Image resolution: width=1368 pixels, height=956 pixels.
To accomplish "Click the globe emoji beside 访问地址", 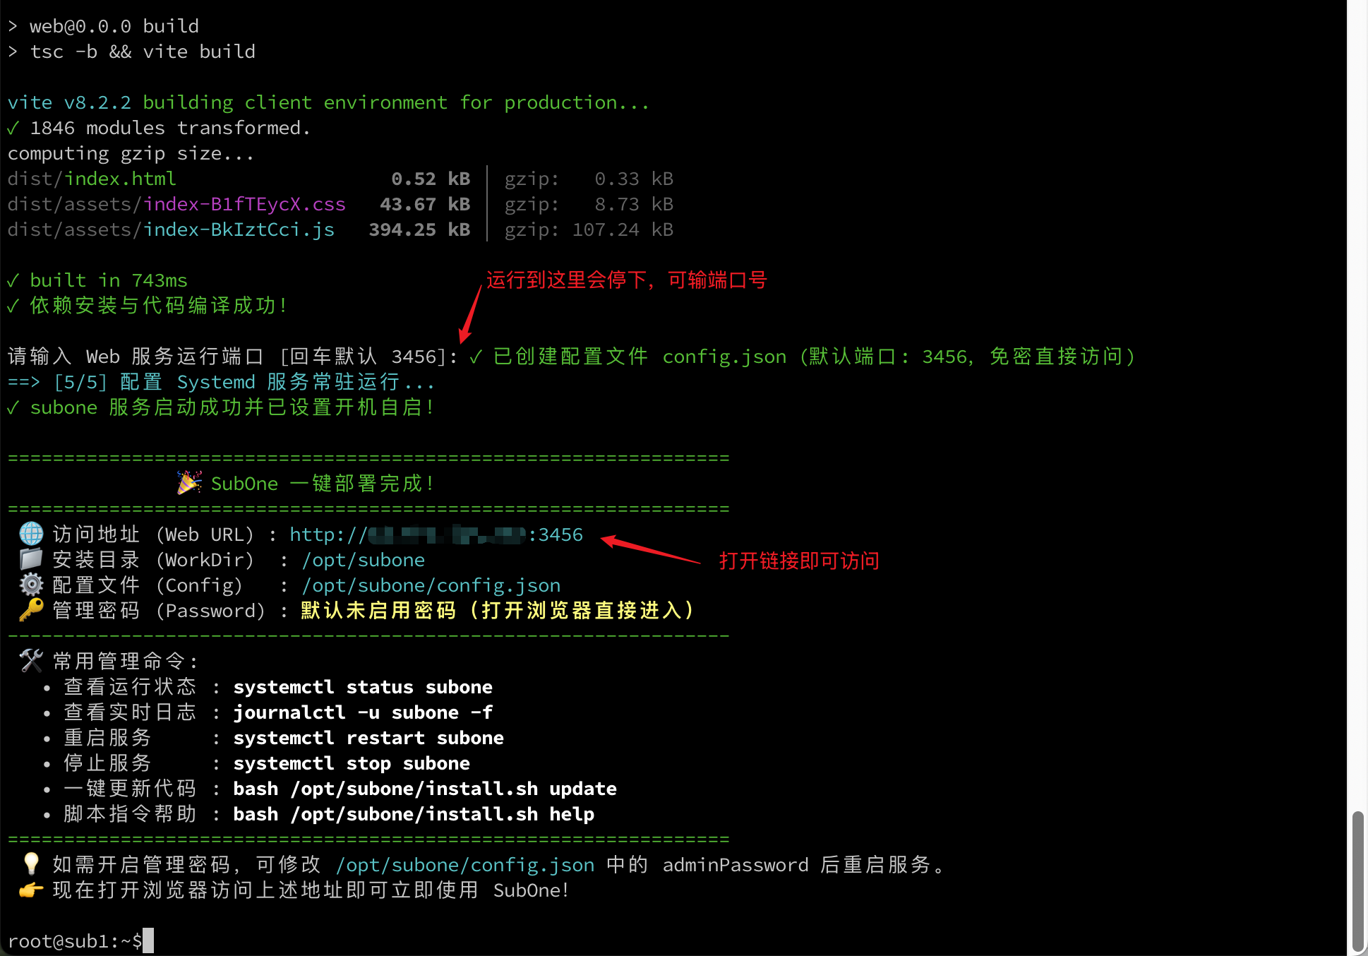I will click(31, 534).
